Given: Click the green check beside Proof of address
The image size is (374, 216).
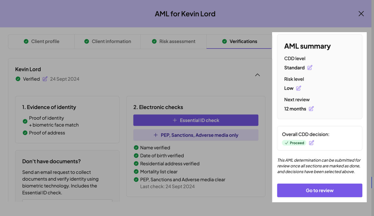Looking at the screenshot, I should pos(25,133).
